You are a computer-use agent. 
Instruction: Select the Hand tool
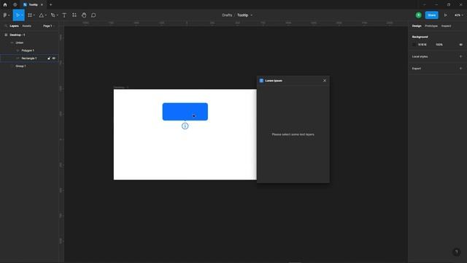(x=84, y=15)
